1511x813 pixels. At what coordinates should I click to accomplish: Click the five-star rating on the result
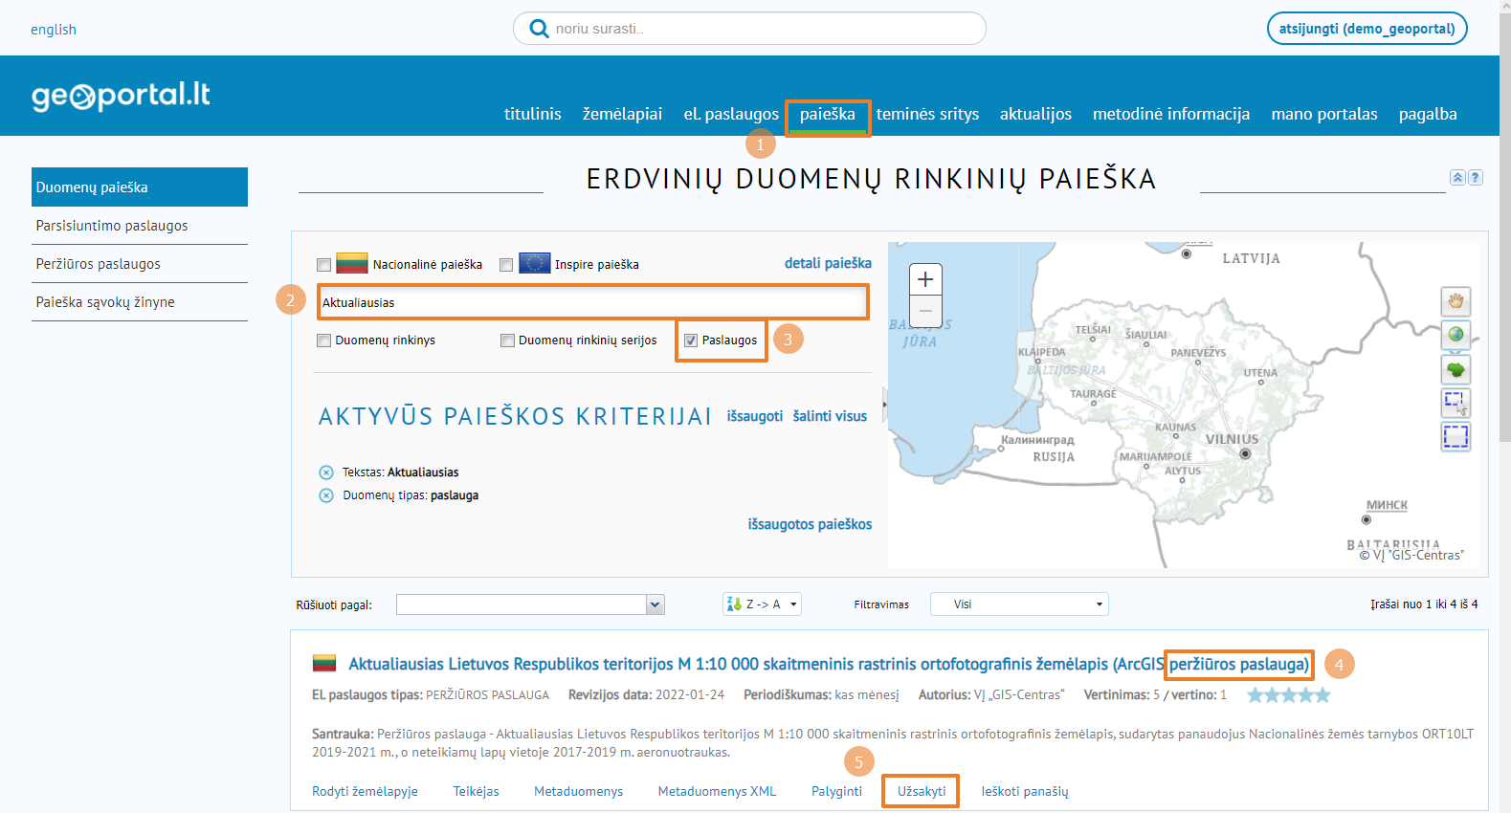click(1288, 695)
